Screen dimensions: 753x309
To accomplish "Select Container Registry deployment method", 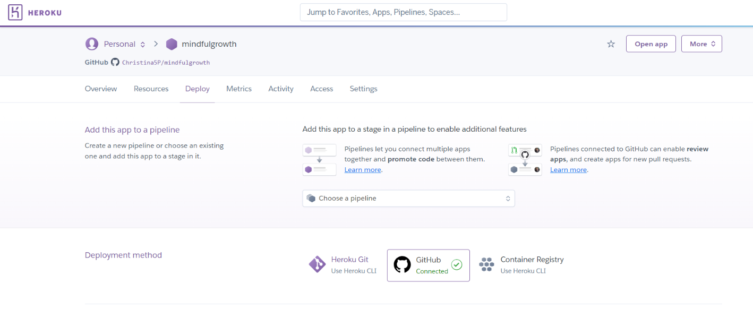I will (x=521, y=265).
